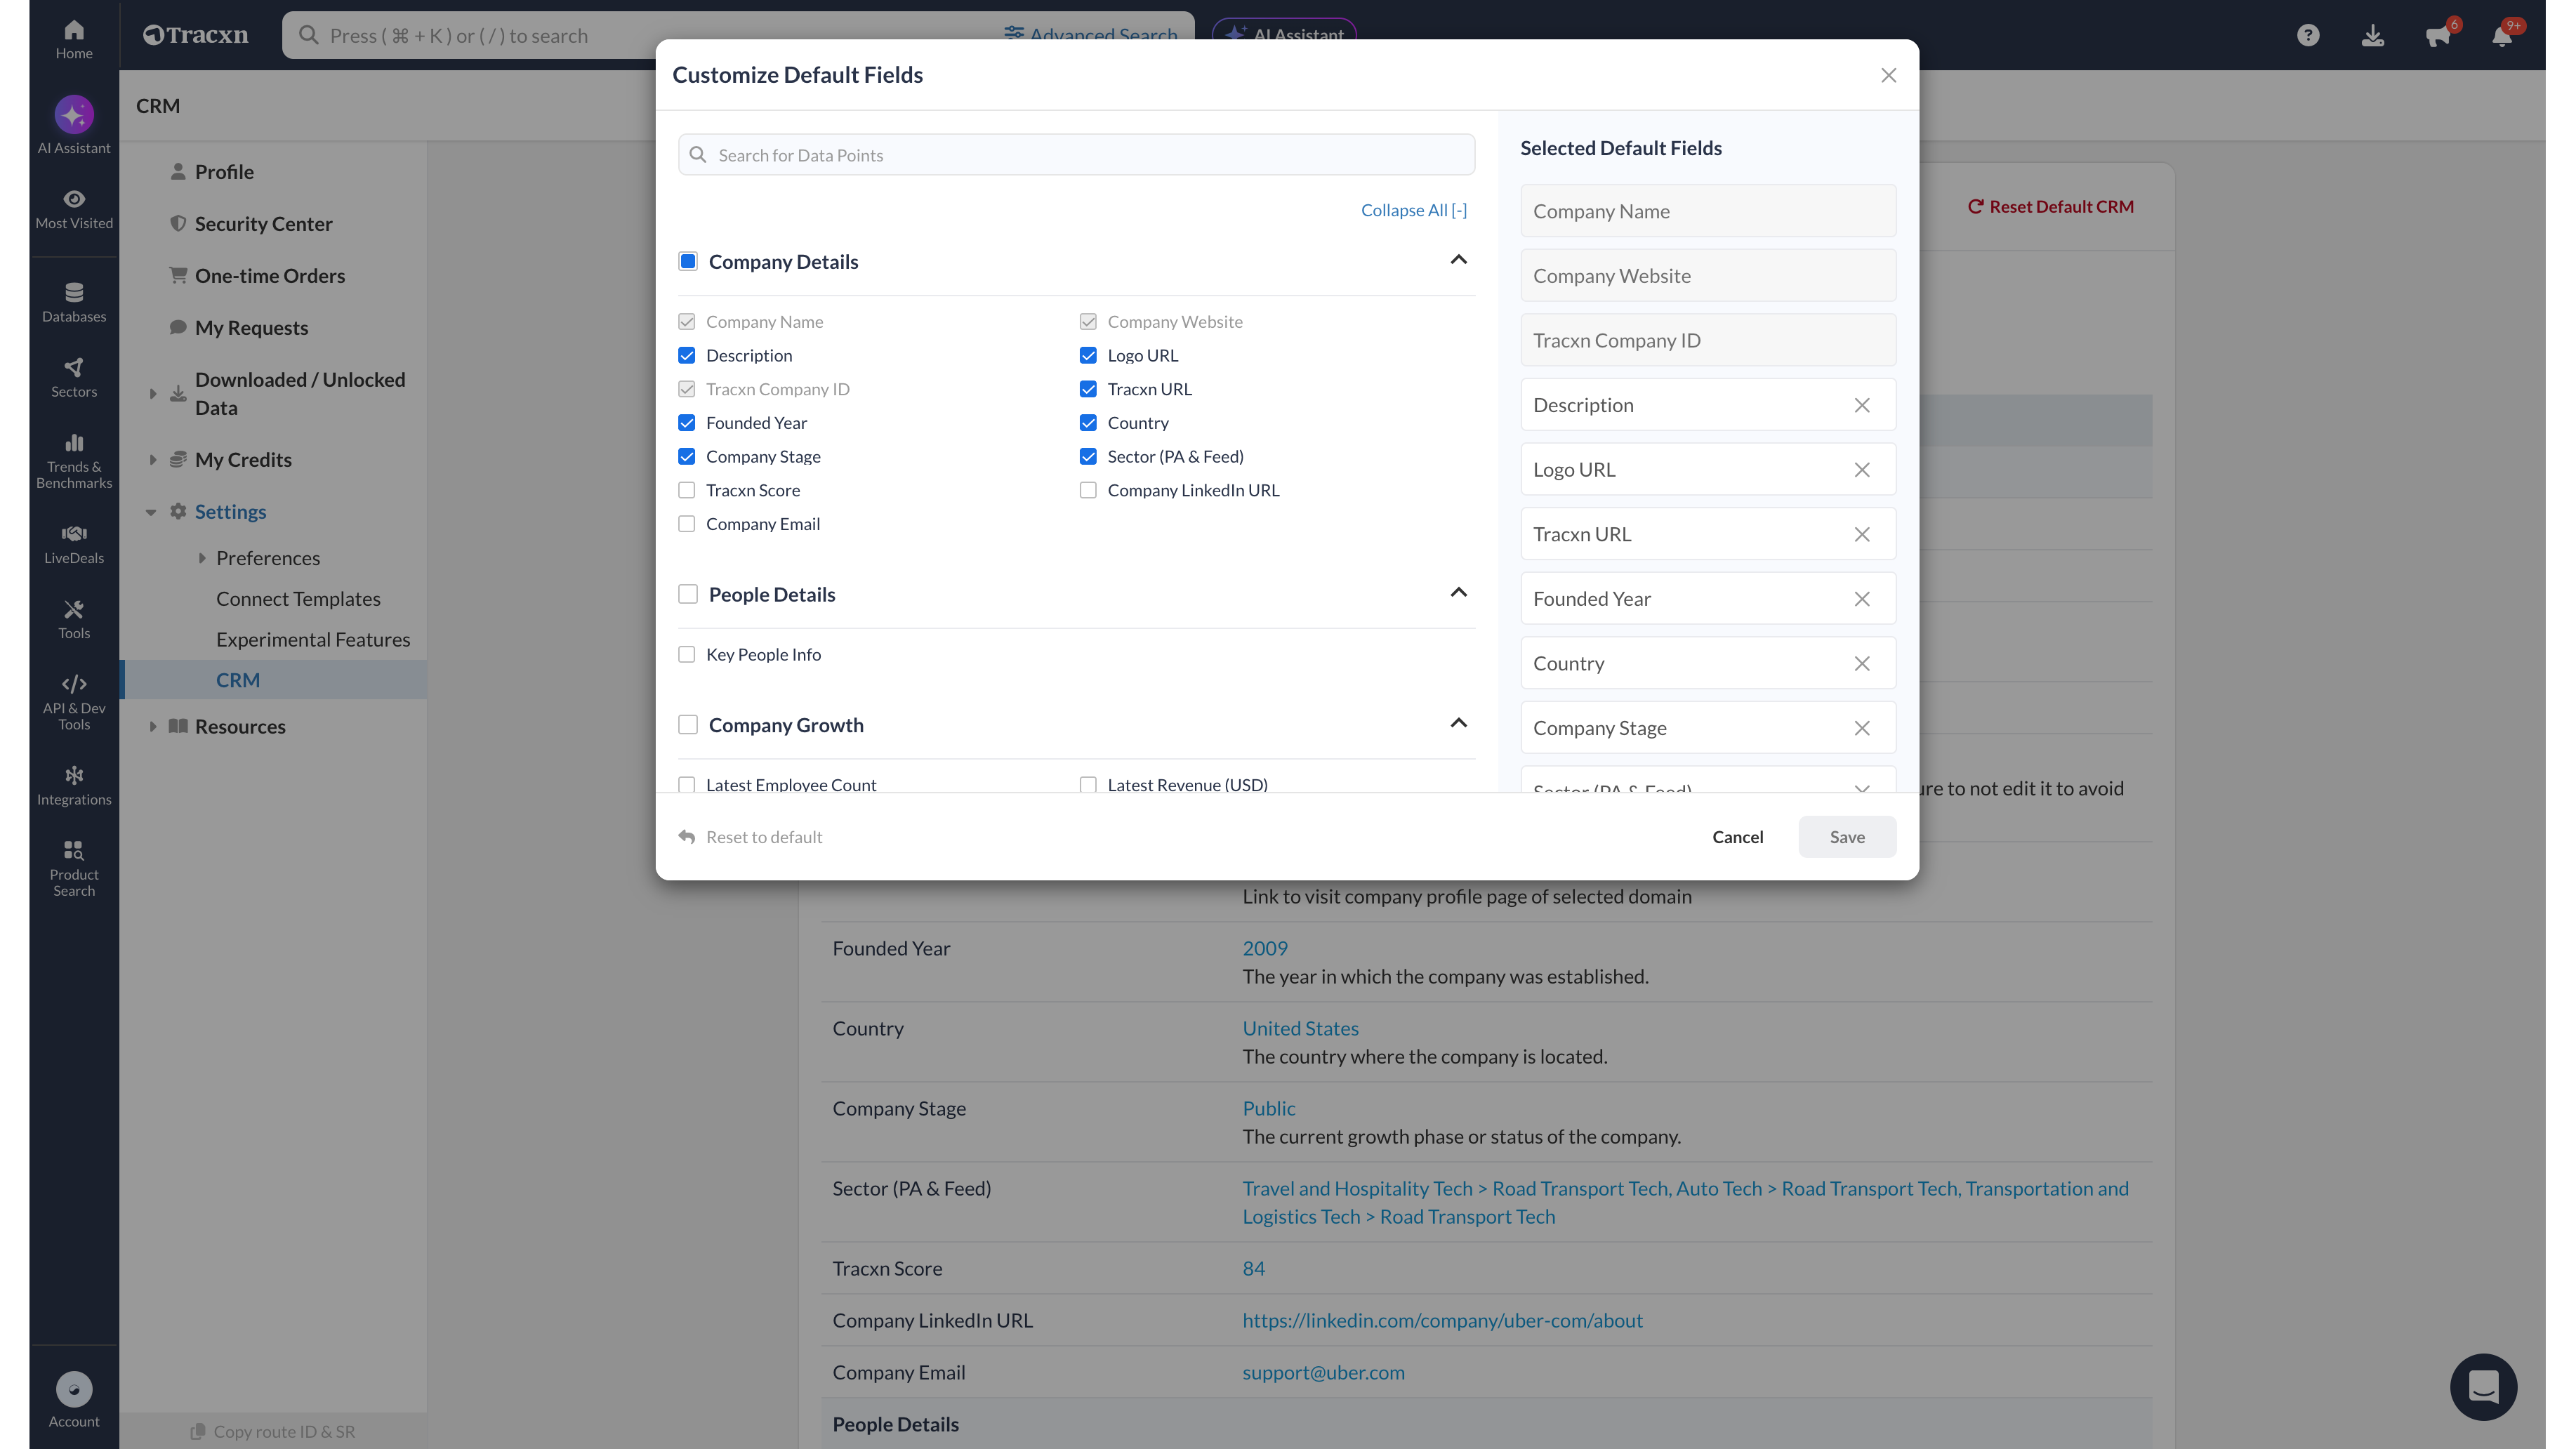Check the Tracxn Score checkbox

(687, 490)
